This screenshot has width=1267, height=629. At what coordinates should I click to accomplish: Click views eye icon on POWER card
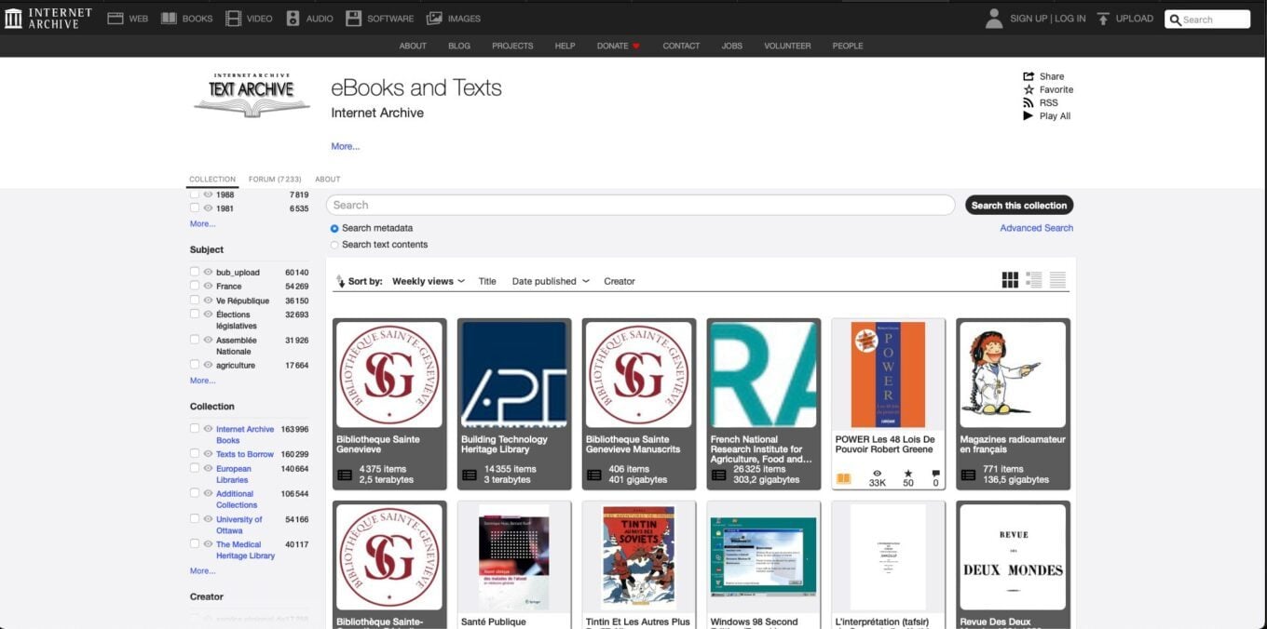tap(877, 473)
